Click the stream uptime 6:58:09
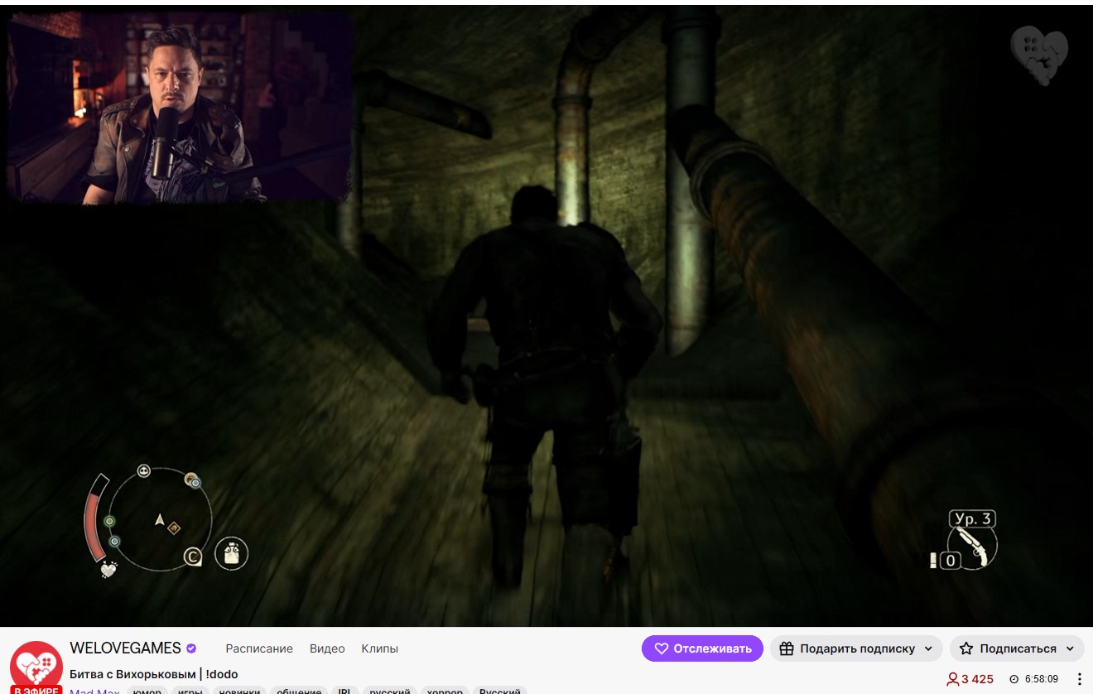The width and height of the screenshot is (1093, 694). click(1042, 679)
